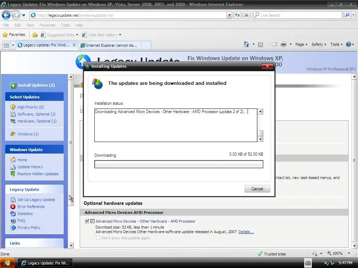Click Legacy Update taskbar button
The image size is (358, 268).
point(45,263)
